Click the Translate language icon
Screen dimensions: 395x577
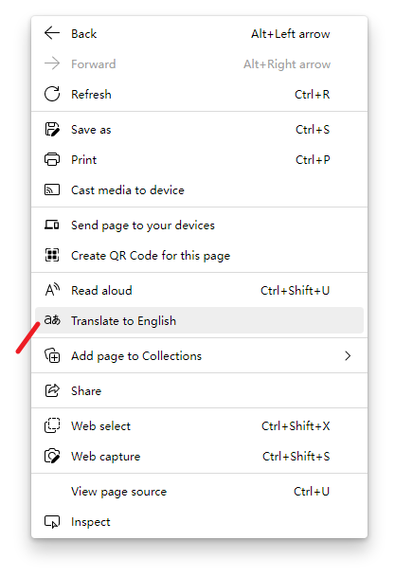pos(52,320)
